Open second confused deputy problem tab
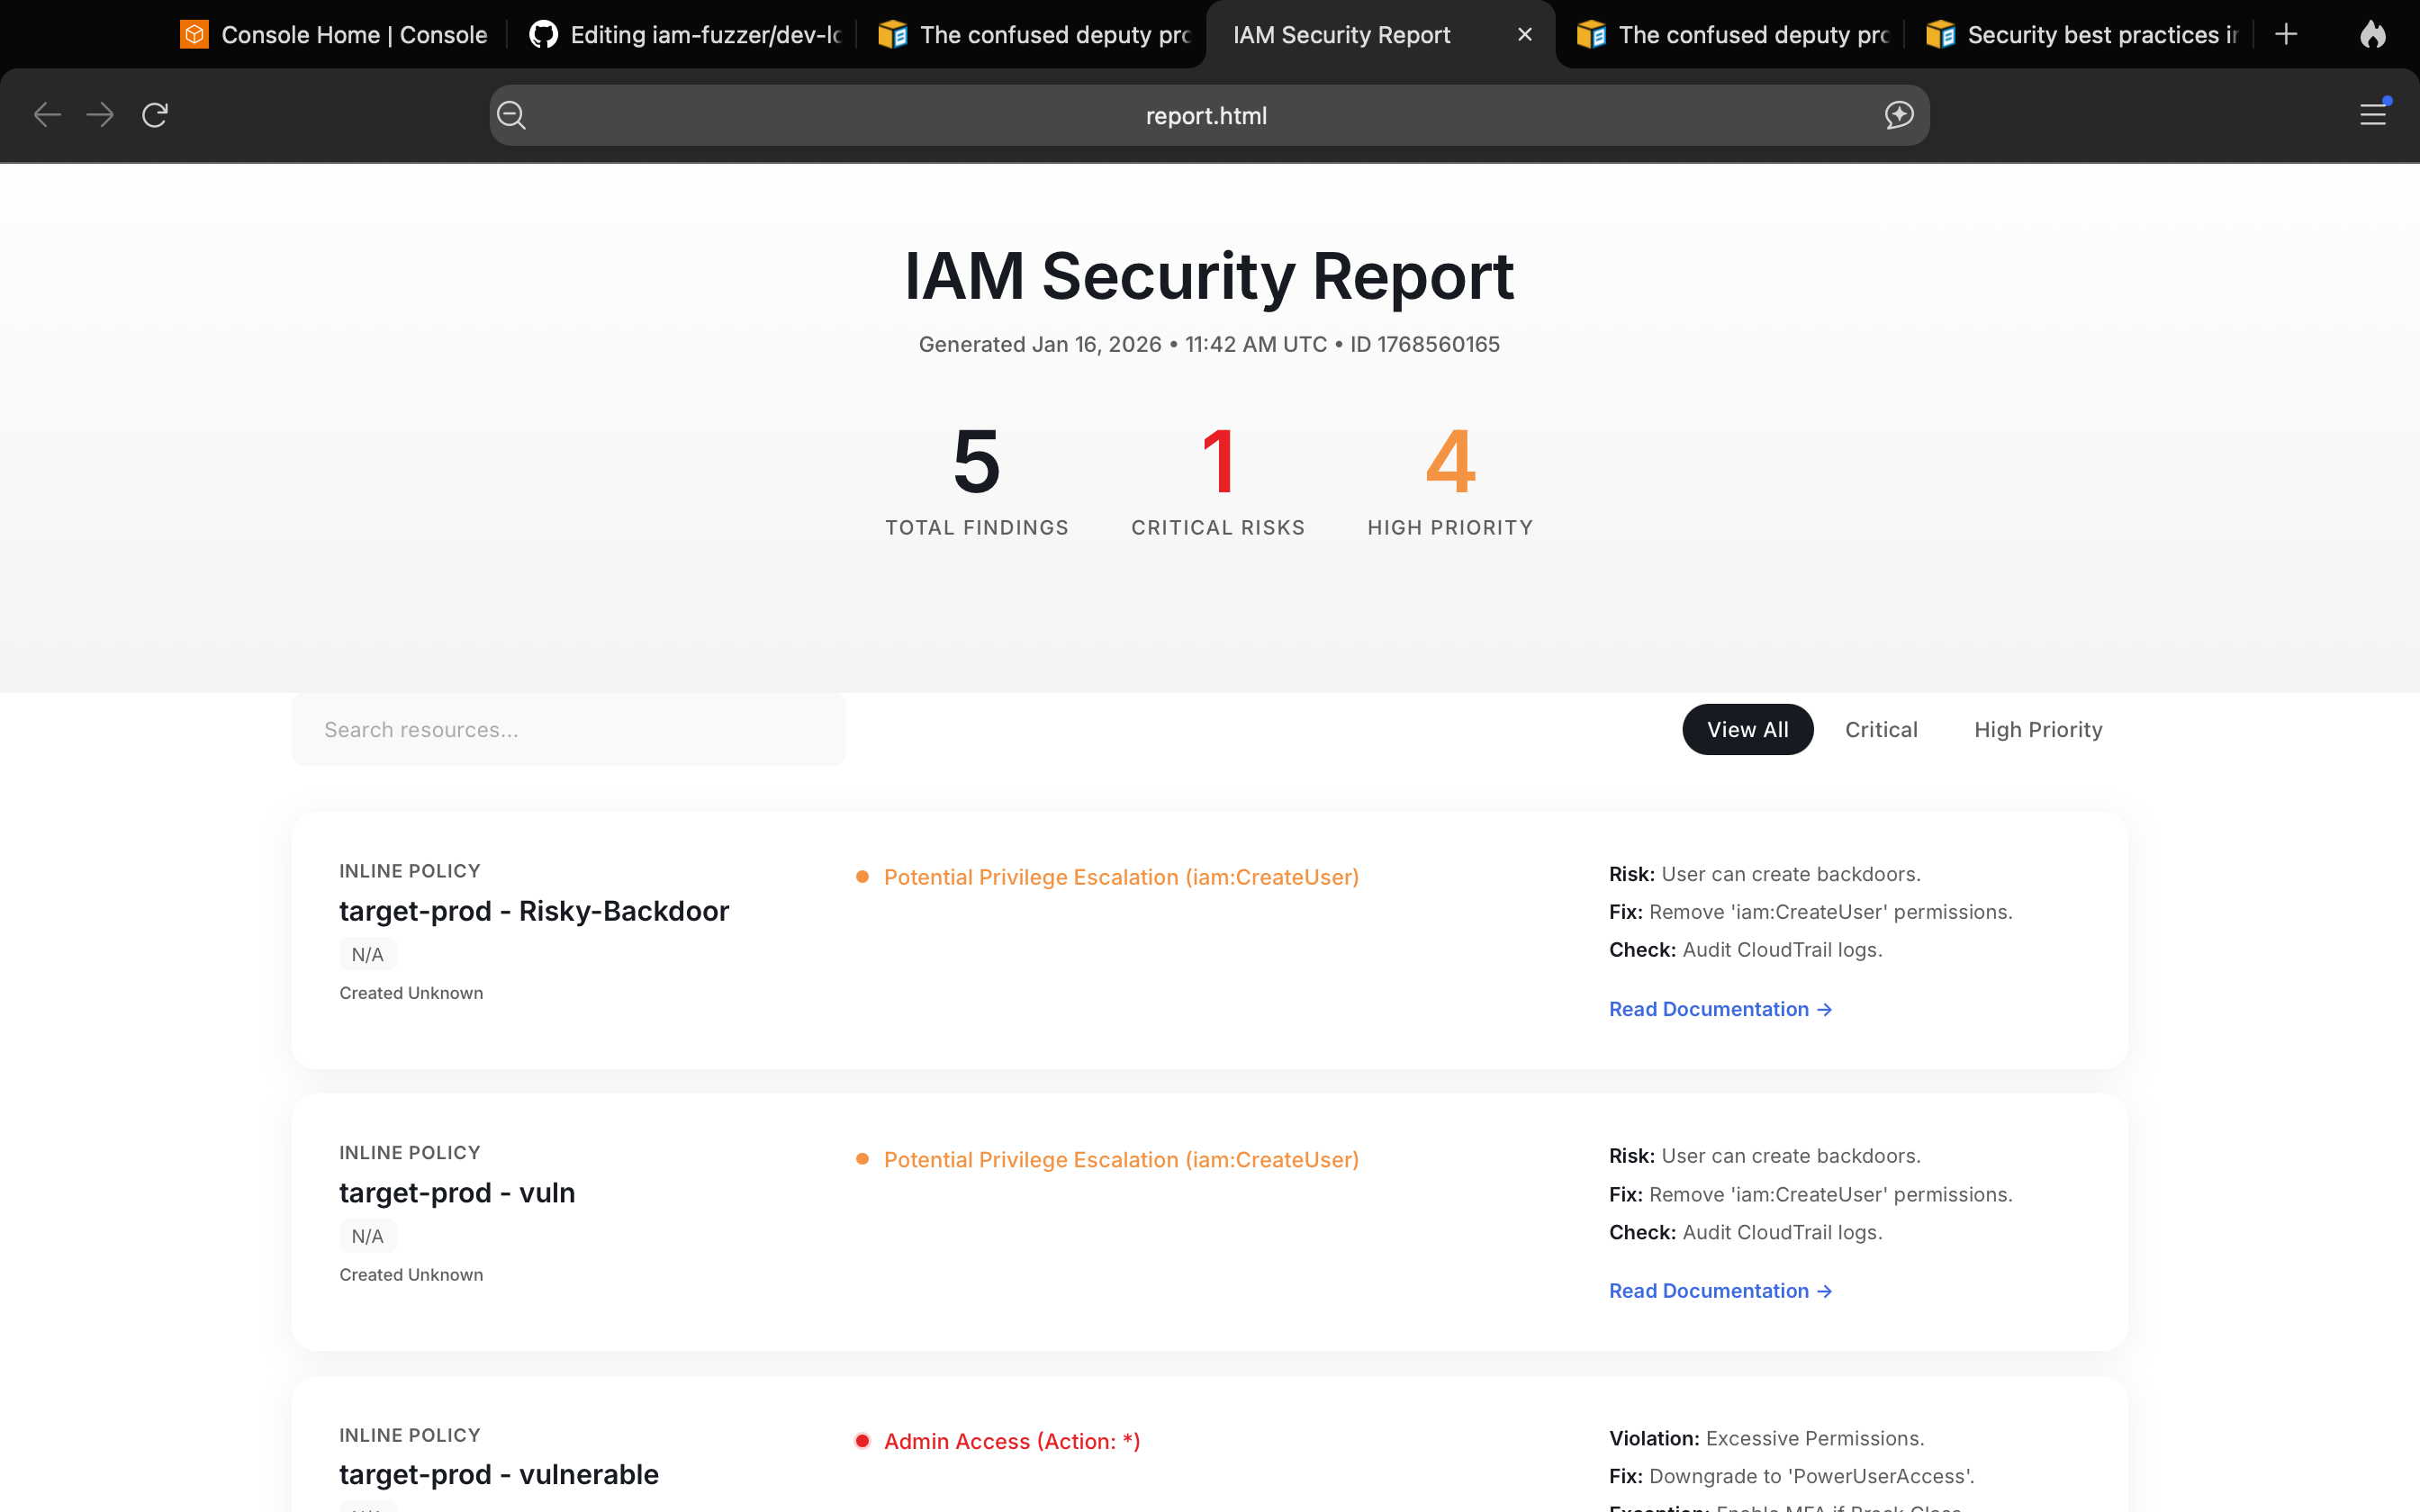 [x=1734, y=35]
